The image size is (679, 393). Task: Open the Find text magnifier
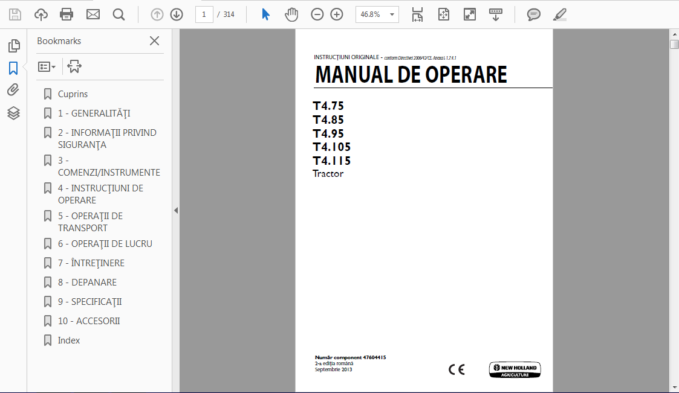pyautogui.click(x=119, y=14)
